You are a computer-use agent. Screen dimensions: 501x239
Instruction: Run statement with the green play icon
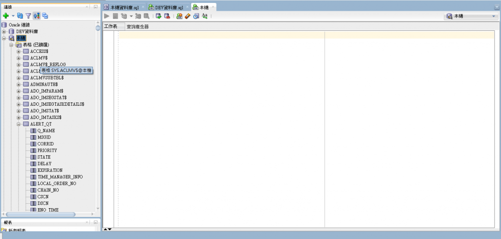tap(107, 16)
